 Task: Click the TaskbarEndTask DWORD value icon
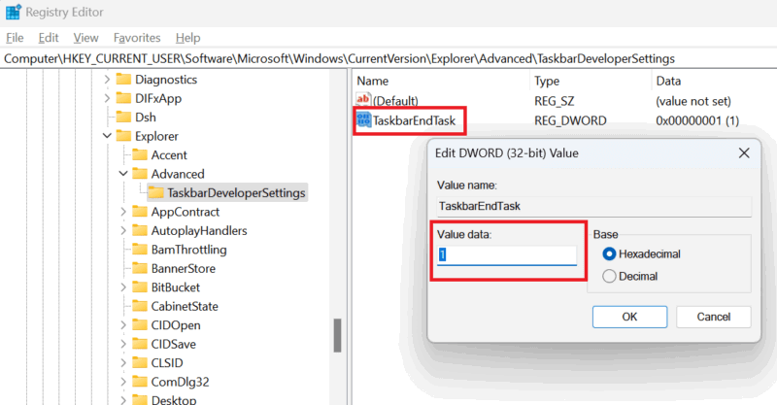[364, 120]
